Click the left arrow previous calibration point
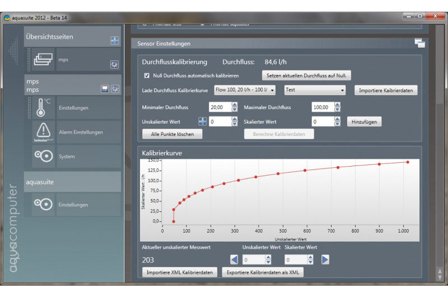 click(234, 259)
